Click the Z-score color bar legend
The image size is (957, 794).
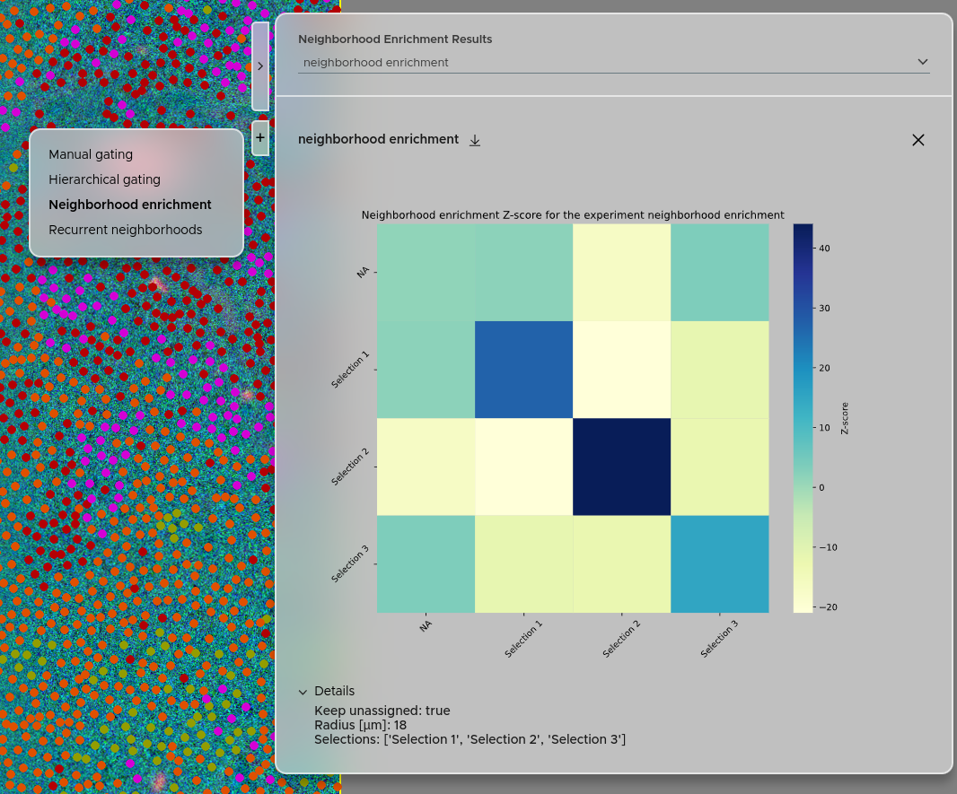pyautogui.click(x=803, y=417)
